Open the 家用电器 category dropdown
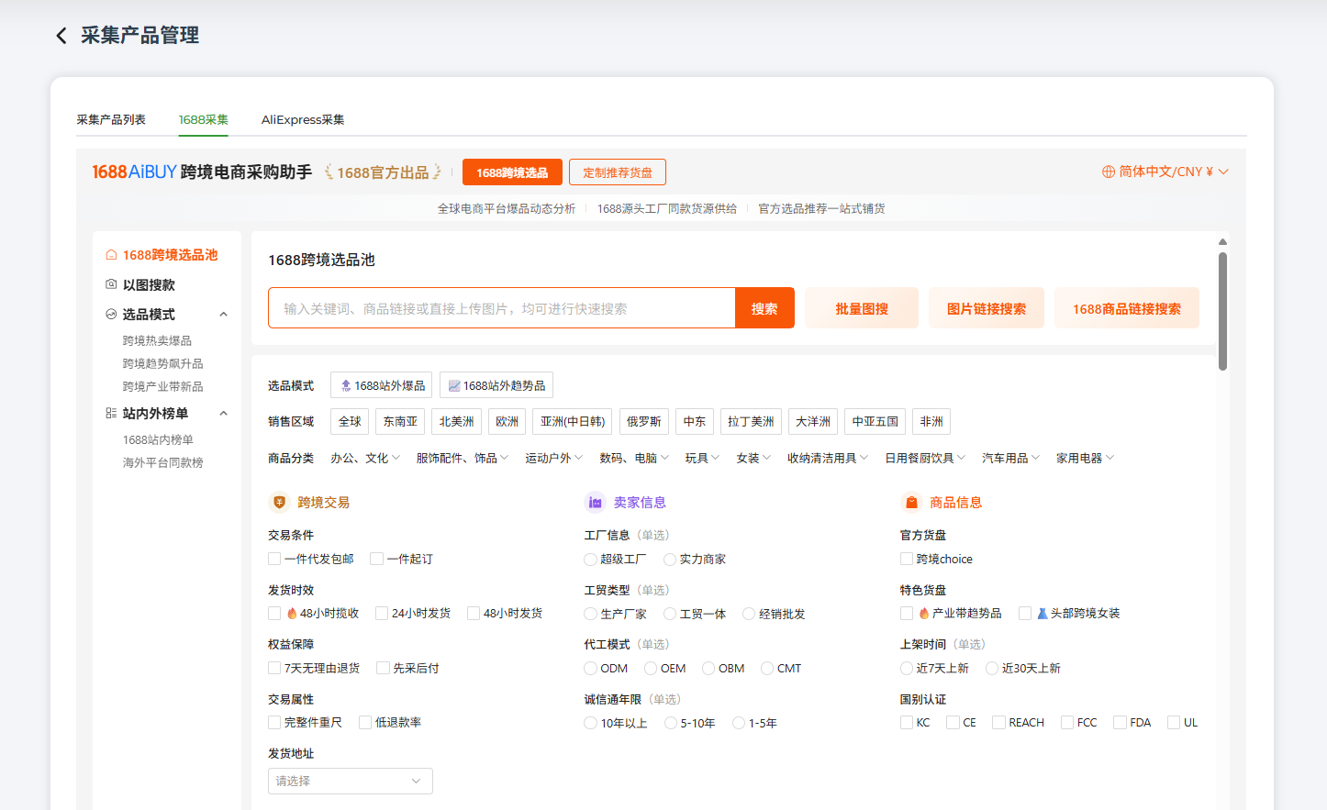The width and height of the screenshot is (1327, 810). pos(1085,458)
